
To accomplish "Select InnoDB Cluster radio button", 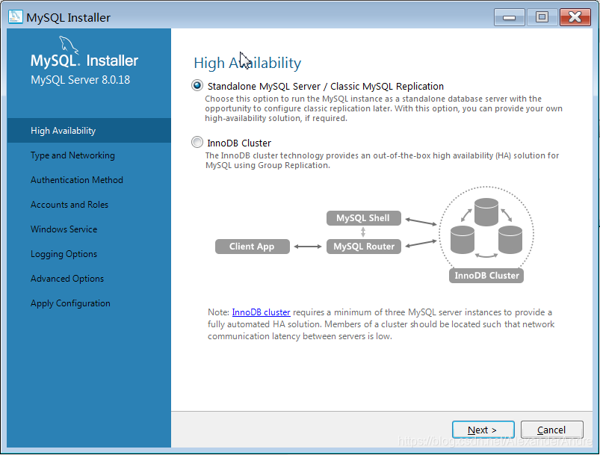I will click(197, 143).
